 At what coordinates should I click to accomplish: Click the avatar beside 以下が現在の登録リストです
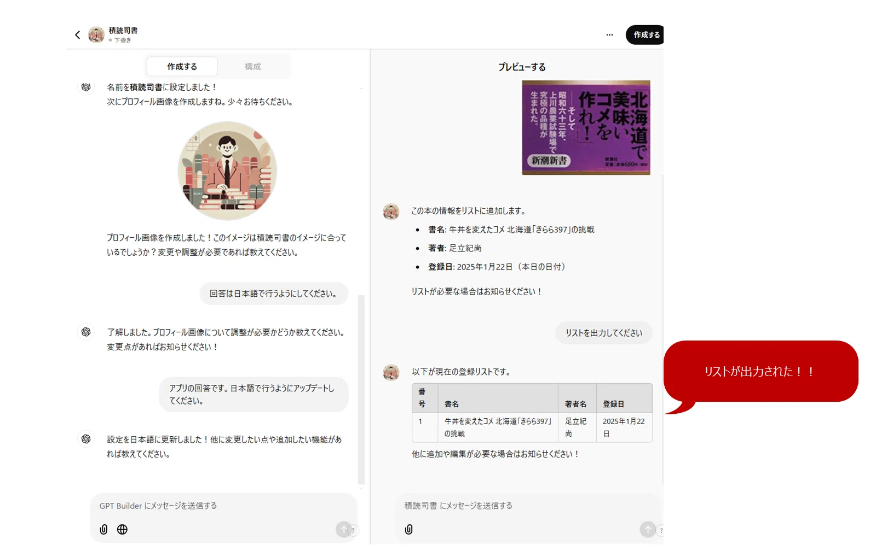[391, 372]
